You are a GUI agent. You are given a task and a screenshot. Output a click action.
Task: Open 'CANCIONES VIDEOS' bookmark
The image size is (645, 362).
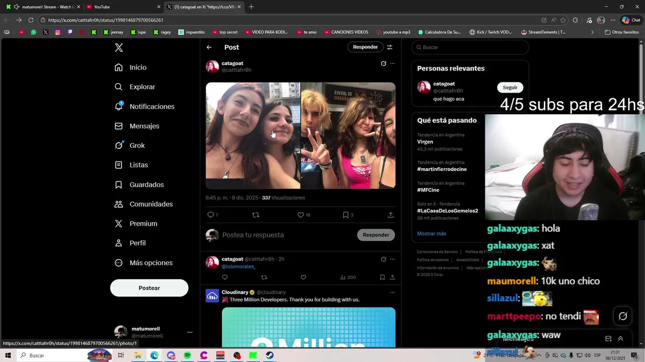pyautogui.click(x=346, y=32)
